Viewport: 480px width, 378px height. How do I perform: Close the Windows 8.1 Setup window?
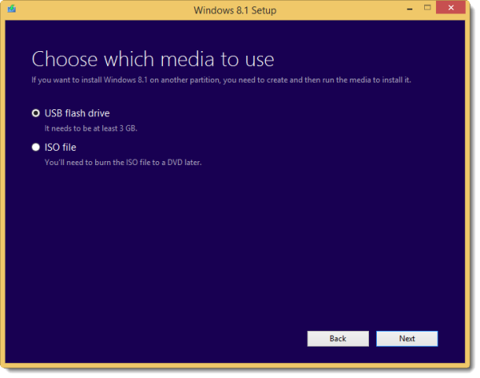(451, 8)
